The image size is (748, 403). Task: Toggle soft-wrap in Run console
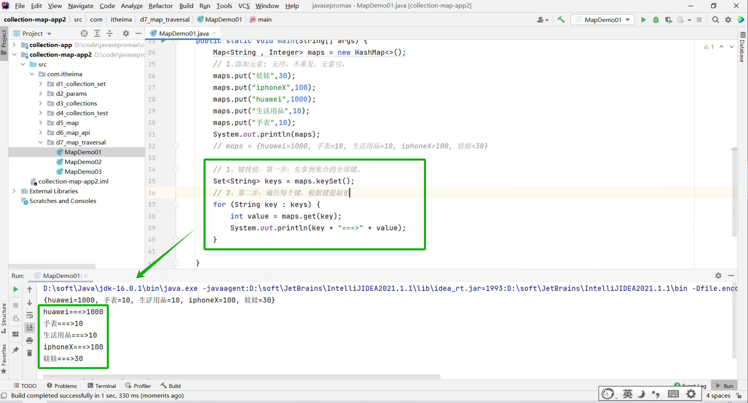[x=30, y=315]
